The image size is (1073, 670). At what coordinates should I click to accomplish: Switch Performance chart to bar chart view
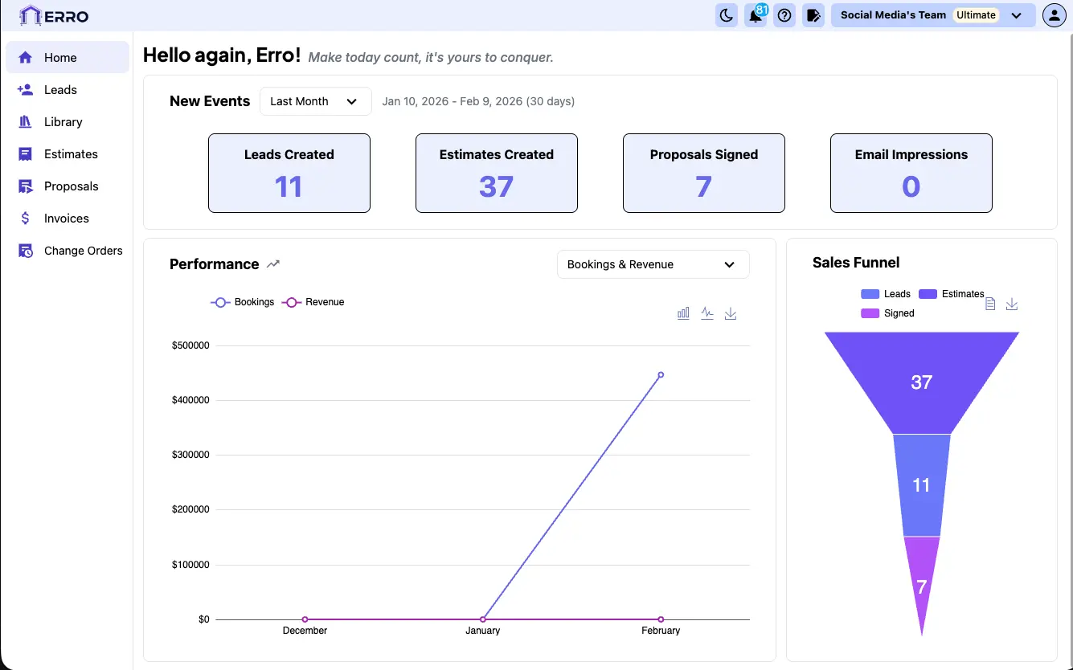point(683,313)
